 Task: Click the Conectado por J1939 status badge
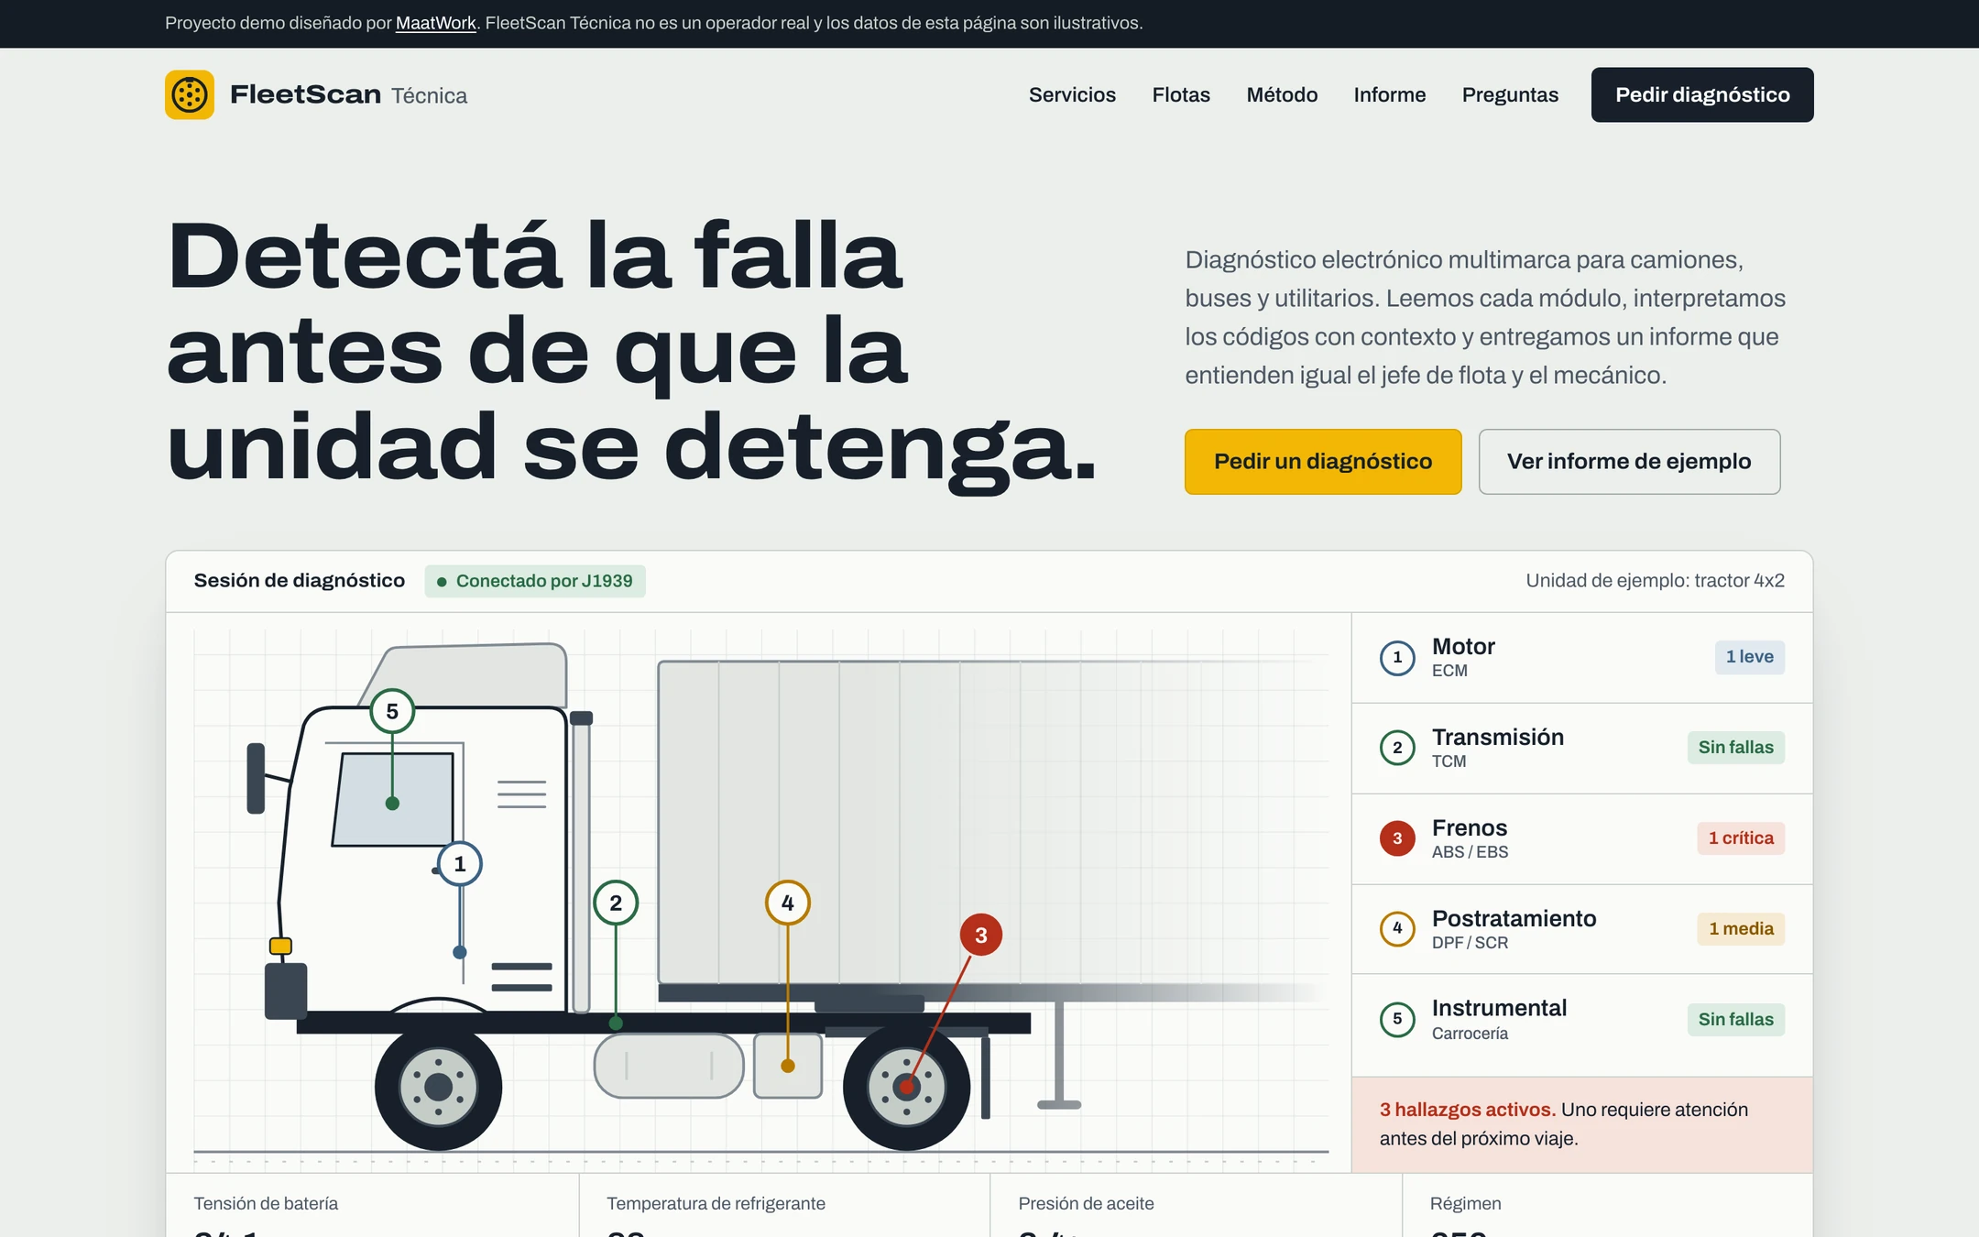(x=535, y=581)
